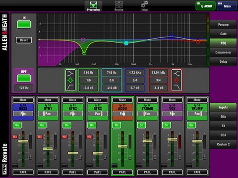Click the PEQ Reset button
Viewport: 238px width, 178px height.
coord(24,40)
